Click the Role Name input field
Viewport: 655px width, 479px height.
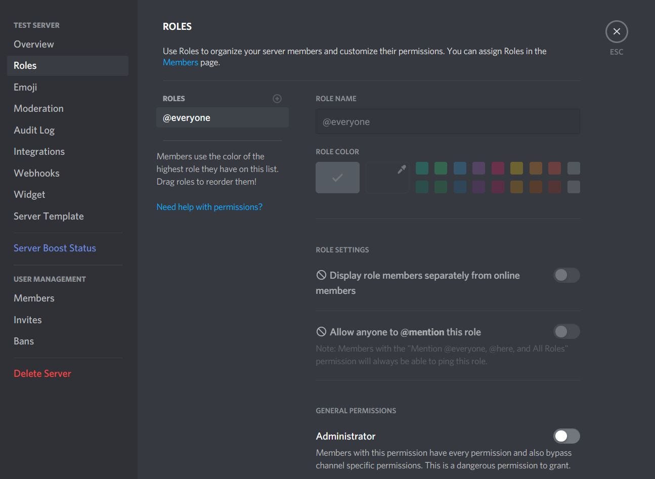tap(447, 122)
